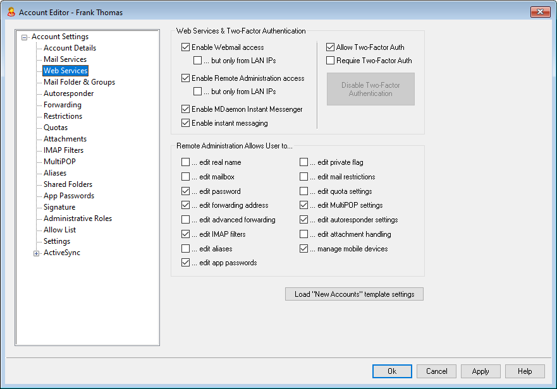
Task: Click Load "New Accounts" template settings button
Action: pyautogui.click(x=354, y=294)
